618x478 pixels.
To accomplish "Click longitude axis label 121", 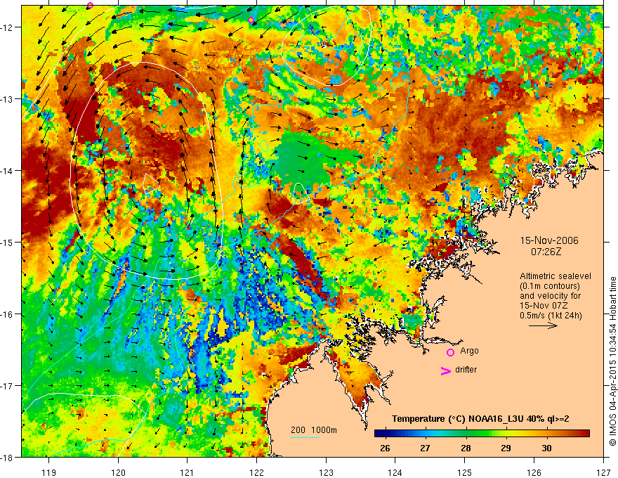I will (188, 472).
